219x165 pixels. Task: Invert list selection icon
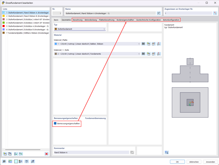tap(21, 154)
